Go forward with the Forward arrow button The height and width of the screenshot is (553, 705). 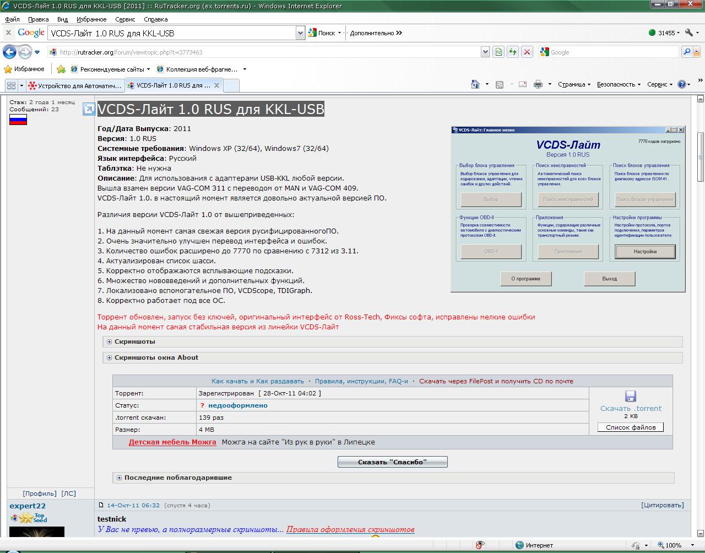25,52
